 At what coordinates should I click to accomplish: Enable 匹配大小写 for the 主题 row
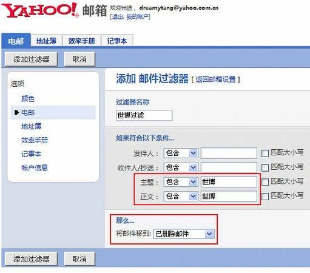click(265, 182)
